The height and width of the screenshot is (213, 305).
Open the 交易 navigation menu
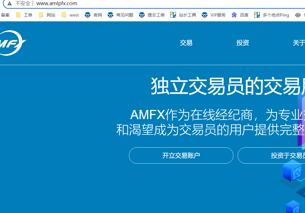(x=186, y=43)
